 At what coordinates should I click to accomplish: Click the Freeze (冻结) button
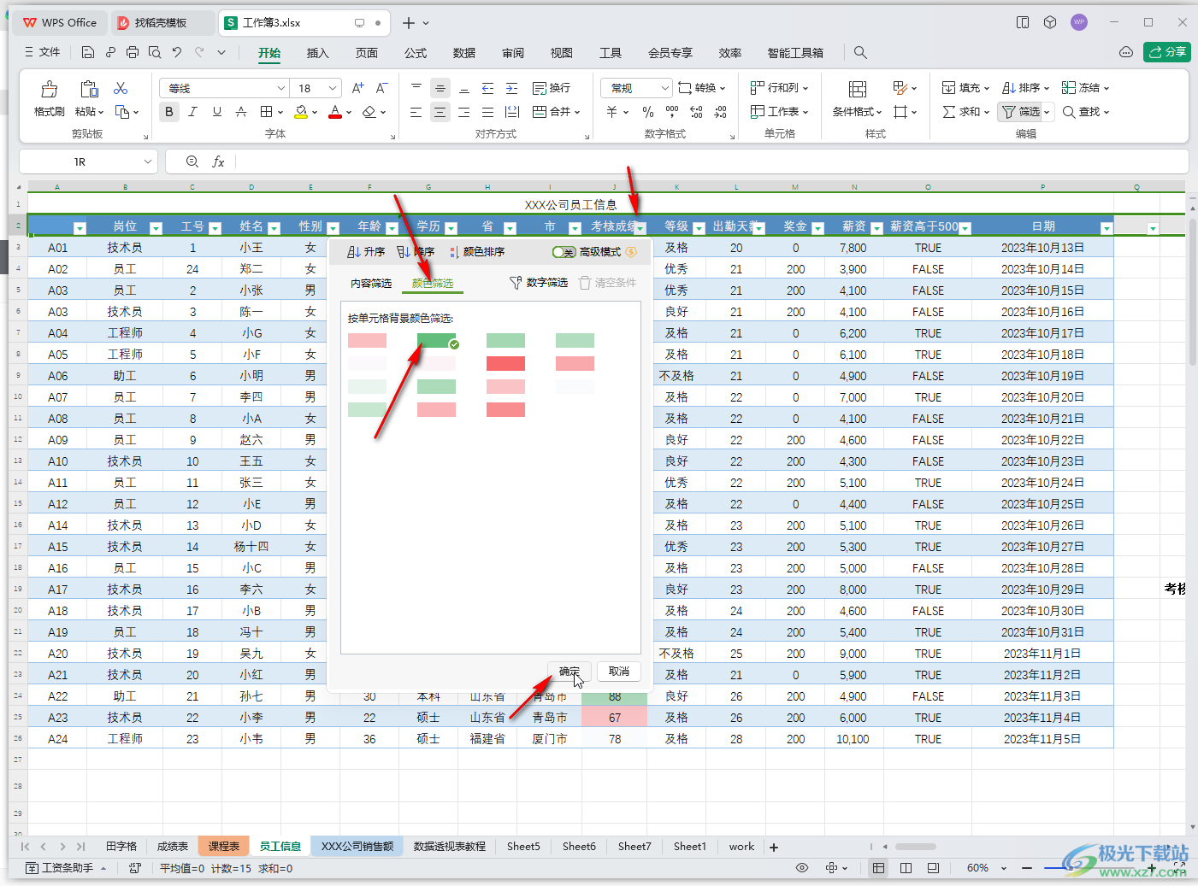[x=1085, y=88]
